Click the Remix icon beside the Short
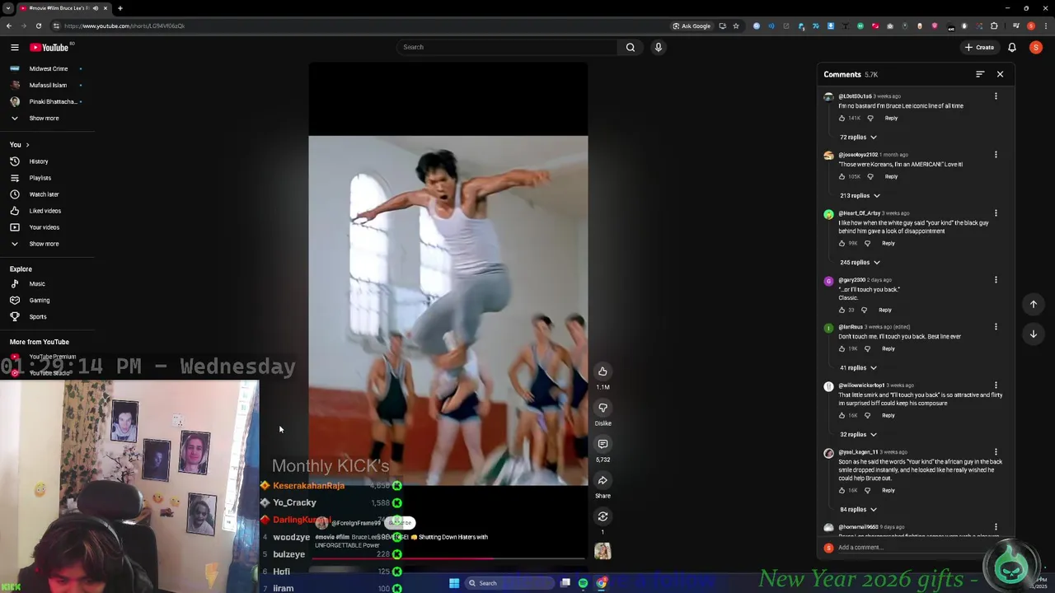Screen dimensions: 1055x593 pos(603,516)
